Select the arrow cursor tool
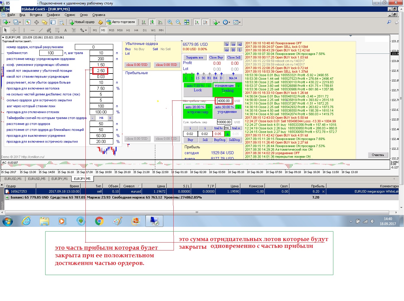Image resolution: width=404 pixels, height=301 pixels. tap(6, 30)
